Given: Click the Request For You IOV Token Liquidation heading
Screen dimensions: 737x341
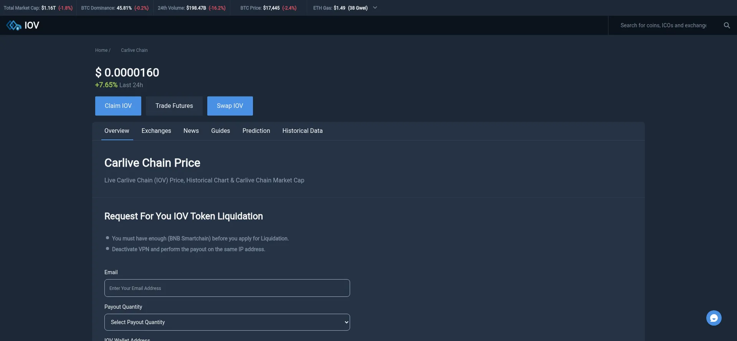Looking at the screenshot, I should click(183, 216).
